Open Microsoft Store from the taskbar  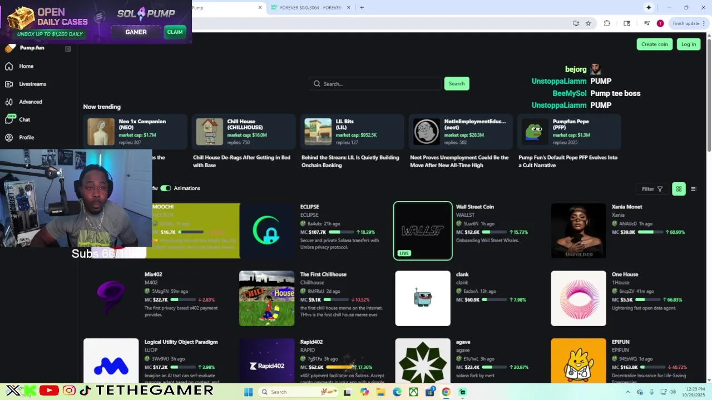429,392
